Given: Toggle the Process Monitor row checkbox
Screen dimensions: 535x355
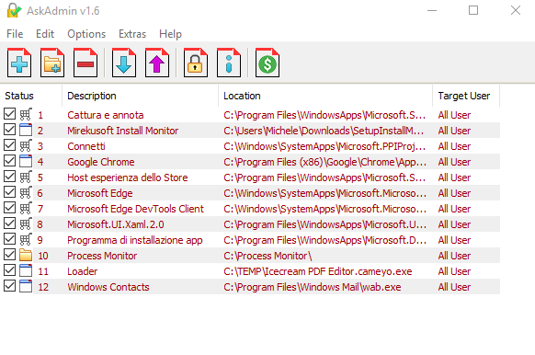Looking at the screenshot, I should coord(9,255).
